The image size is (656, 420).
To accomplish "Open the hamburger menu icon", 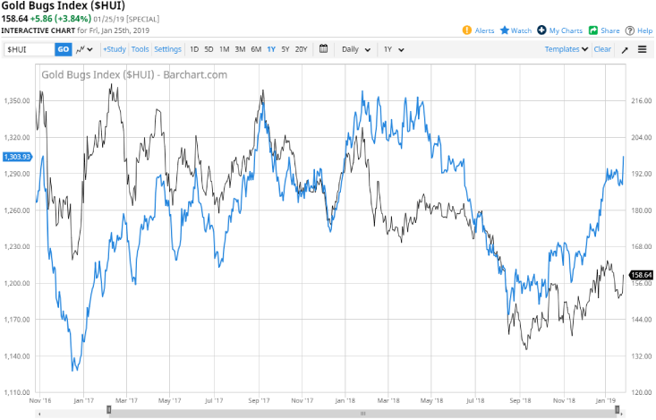I will pyautogui.click(x=643, y=49).
